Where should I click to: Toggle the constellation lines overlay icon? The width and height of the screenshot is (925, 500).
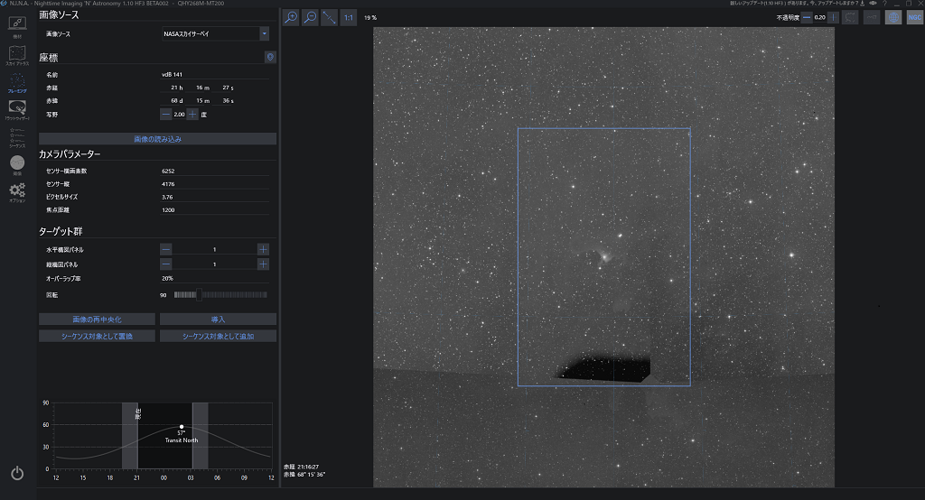tap(872, 18)
